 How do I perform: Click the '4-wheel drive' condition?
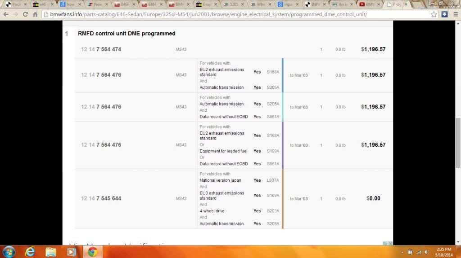(212, 211)
